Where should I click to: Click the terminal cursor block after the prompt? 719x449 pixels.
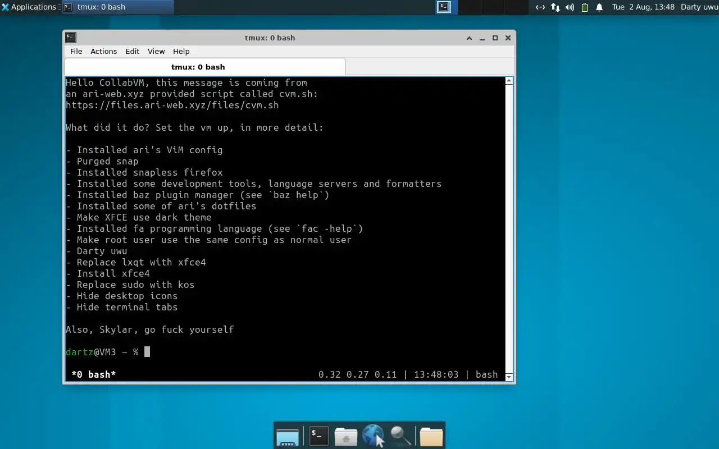coord(147,352)
